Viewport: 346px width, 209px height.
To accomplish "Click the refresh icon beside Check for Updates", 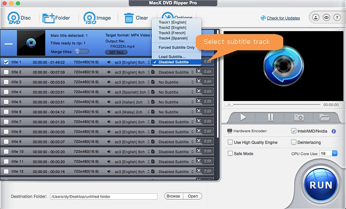I will pyautogui.click(x=263, y=18).
